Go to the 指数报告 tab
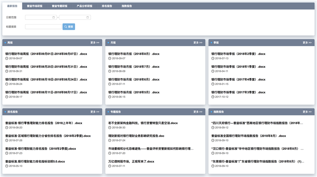 [x=127, y=6]
